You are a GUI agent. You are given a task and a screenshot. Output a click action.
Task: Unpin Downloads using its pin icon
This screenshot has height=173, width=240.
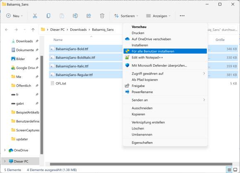pyautogui.click(x=37, y=41)
